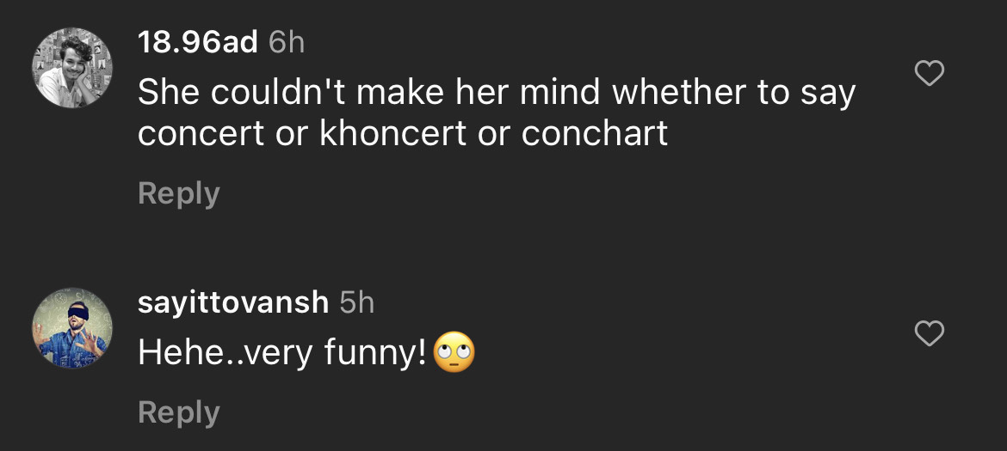Visit the 18.96ad username link

pos(198,43)
